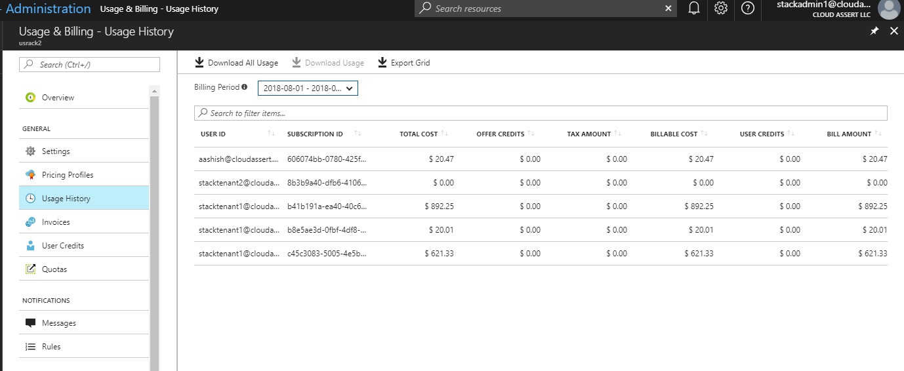Click the Export Grid button

(x=403, y=63)
